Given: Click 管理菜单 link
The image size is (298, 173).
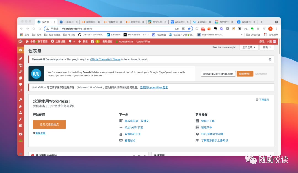Looking at the screenshot, I should coord(206,127).
